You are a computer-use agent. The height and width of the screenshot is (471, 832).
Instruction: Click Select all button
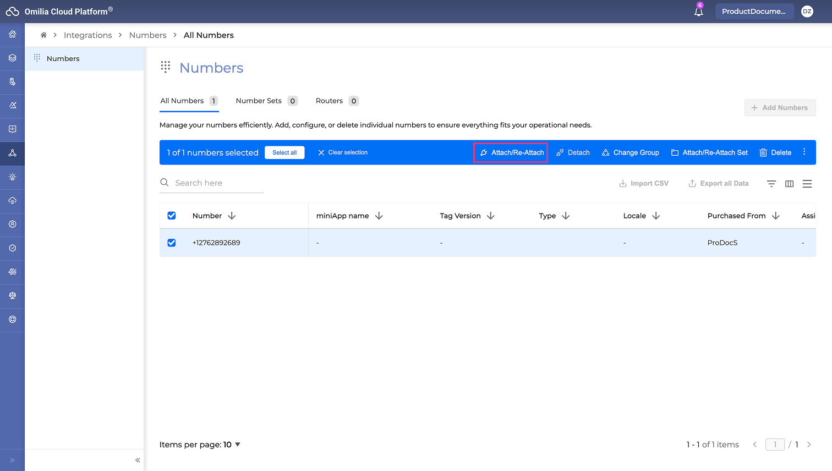click(284, 152)
